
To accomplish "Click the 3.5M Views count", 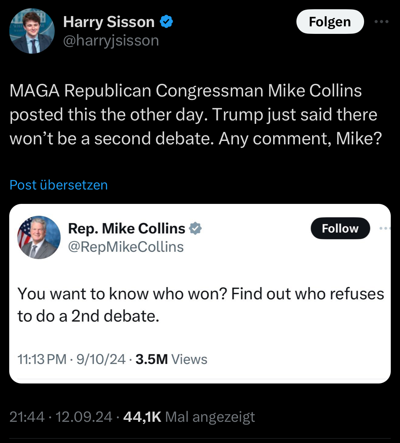I will 171,359.
